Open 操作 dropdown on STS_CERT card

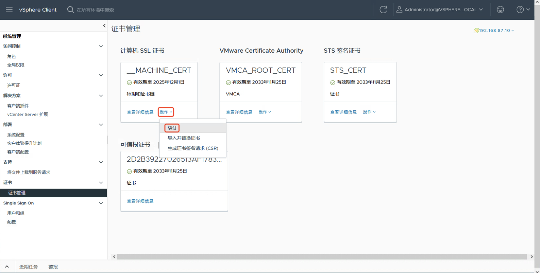(x=369, y=112)
